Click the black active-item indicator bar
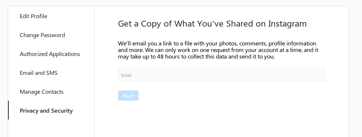The image size is (362, 137). tap(8, 110)
